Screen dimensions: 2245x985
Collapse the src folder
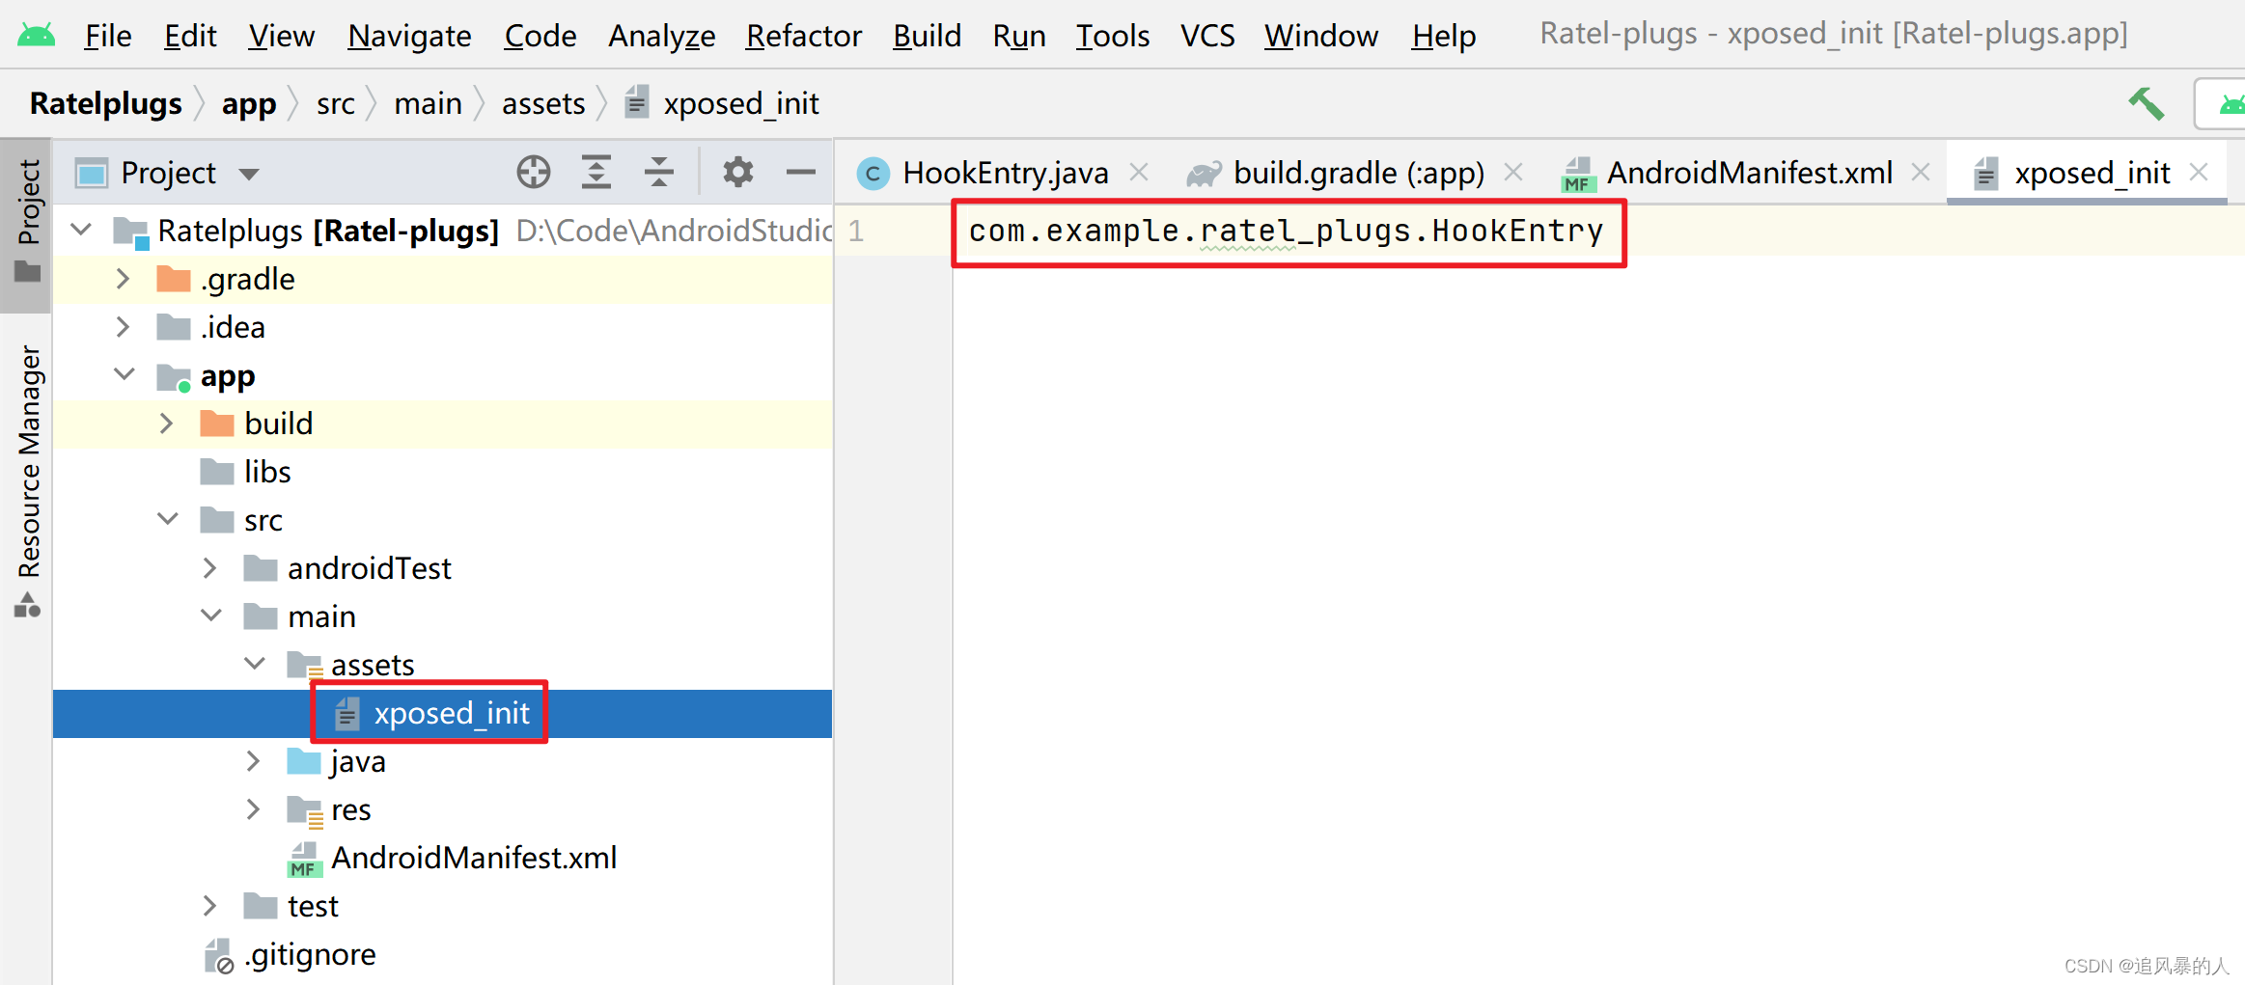point(168,519)
